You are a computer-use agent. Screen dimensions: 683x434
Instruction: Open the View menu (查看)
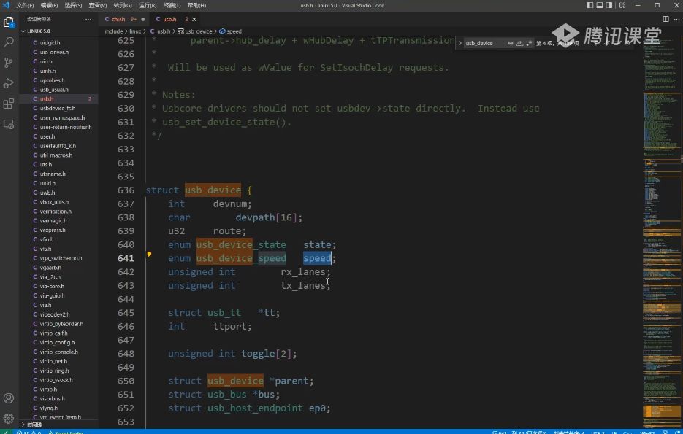pos(98,5)
